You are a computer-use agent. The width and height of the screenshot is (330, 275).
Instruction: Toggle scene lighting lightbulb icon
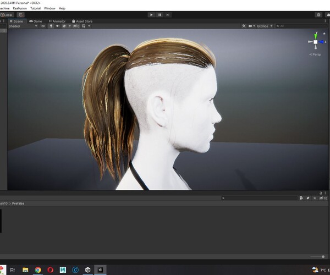(x=51, y=26)
